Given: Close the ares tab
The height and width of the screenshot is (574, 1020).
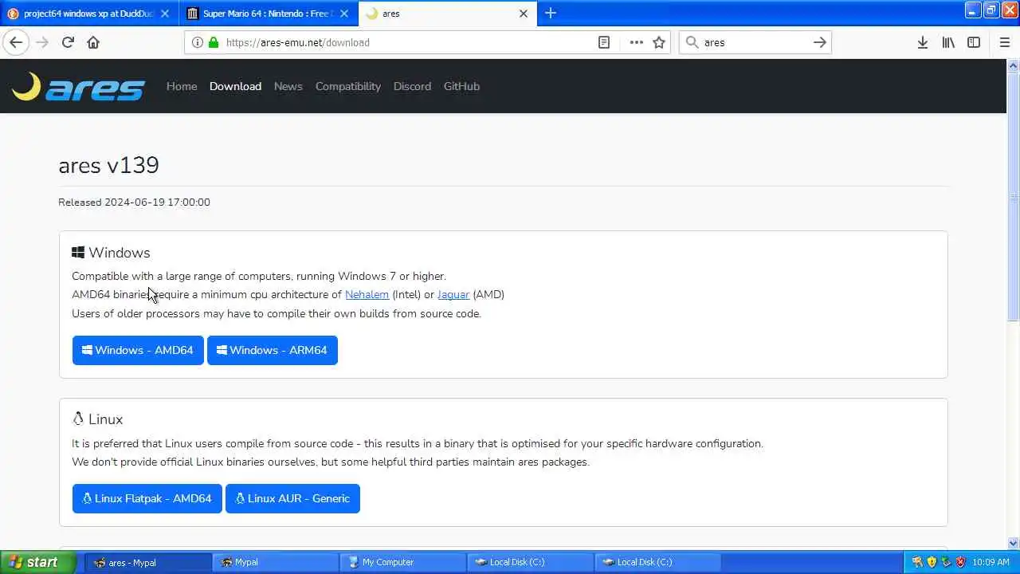Looking at the screenshot, I should (x=524, y=14).
